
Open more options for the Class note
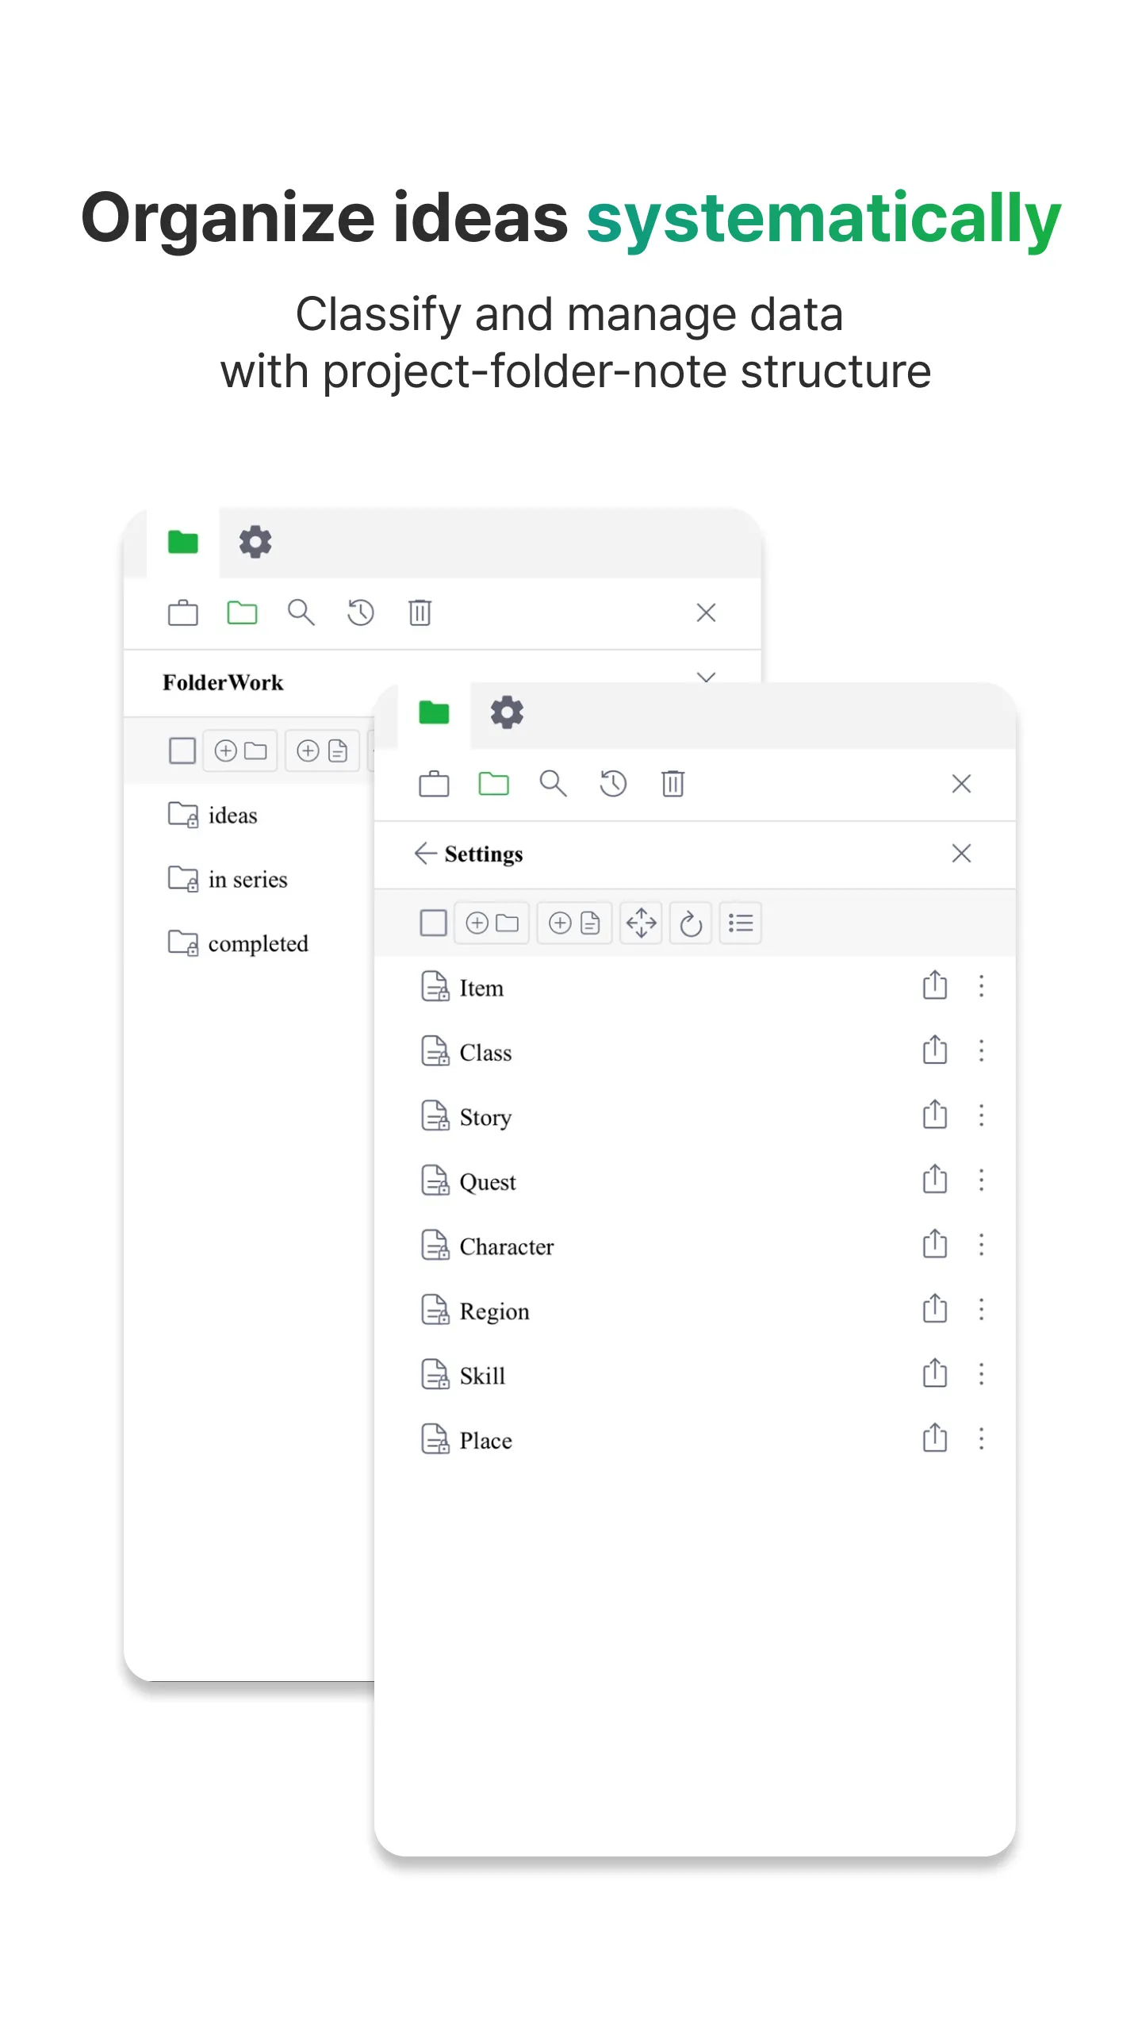click(981, 1051)
